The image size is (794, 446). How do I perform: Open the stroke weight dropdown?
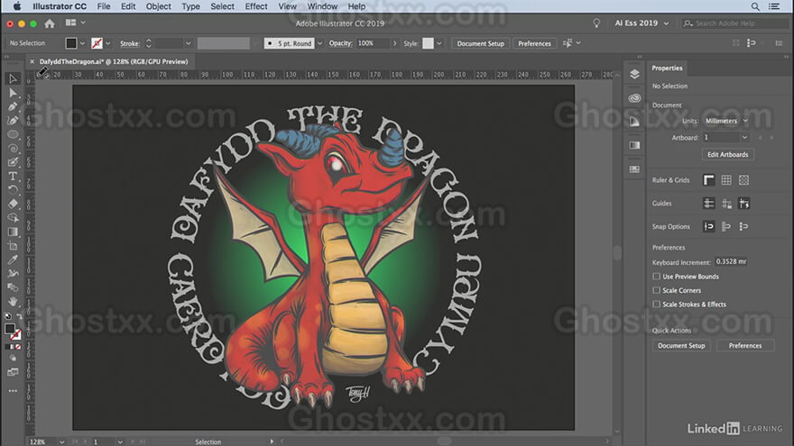coord(188,43)
